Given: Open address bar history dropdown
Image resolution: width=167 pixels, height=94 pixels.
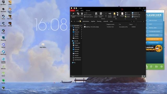Looking at the screenshot, I should pos(131,21).
